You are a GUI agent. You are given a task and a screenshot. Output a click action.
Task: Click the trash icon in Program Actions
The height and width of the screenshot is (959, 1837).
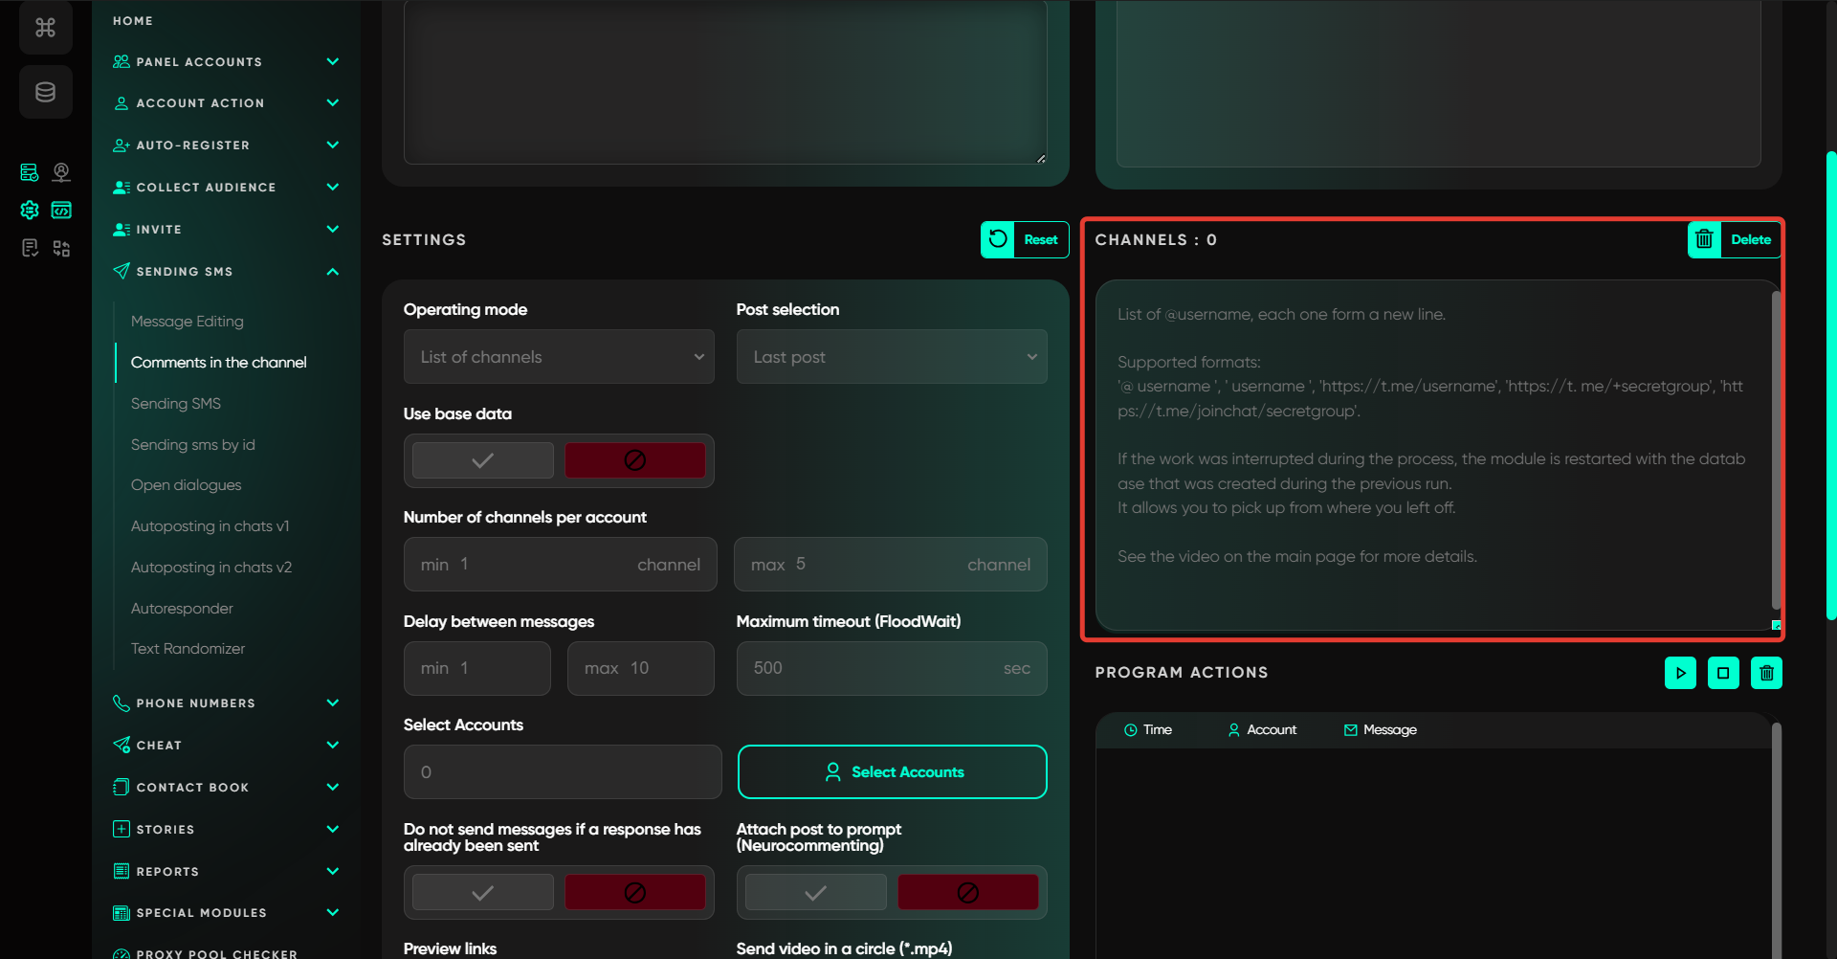1766,673
